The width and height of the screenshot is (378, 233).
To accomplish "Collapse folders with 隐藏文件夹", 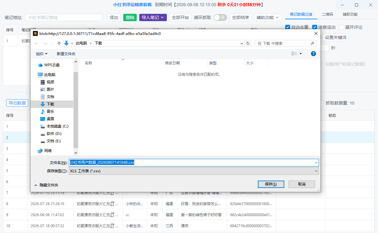I will pos(46,185).
